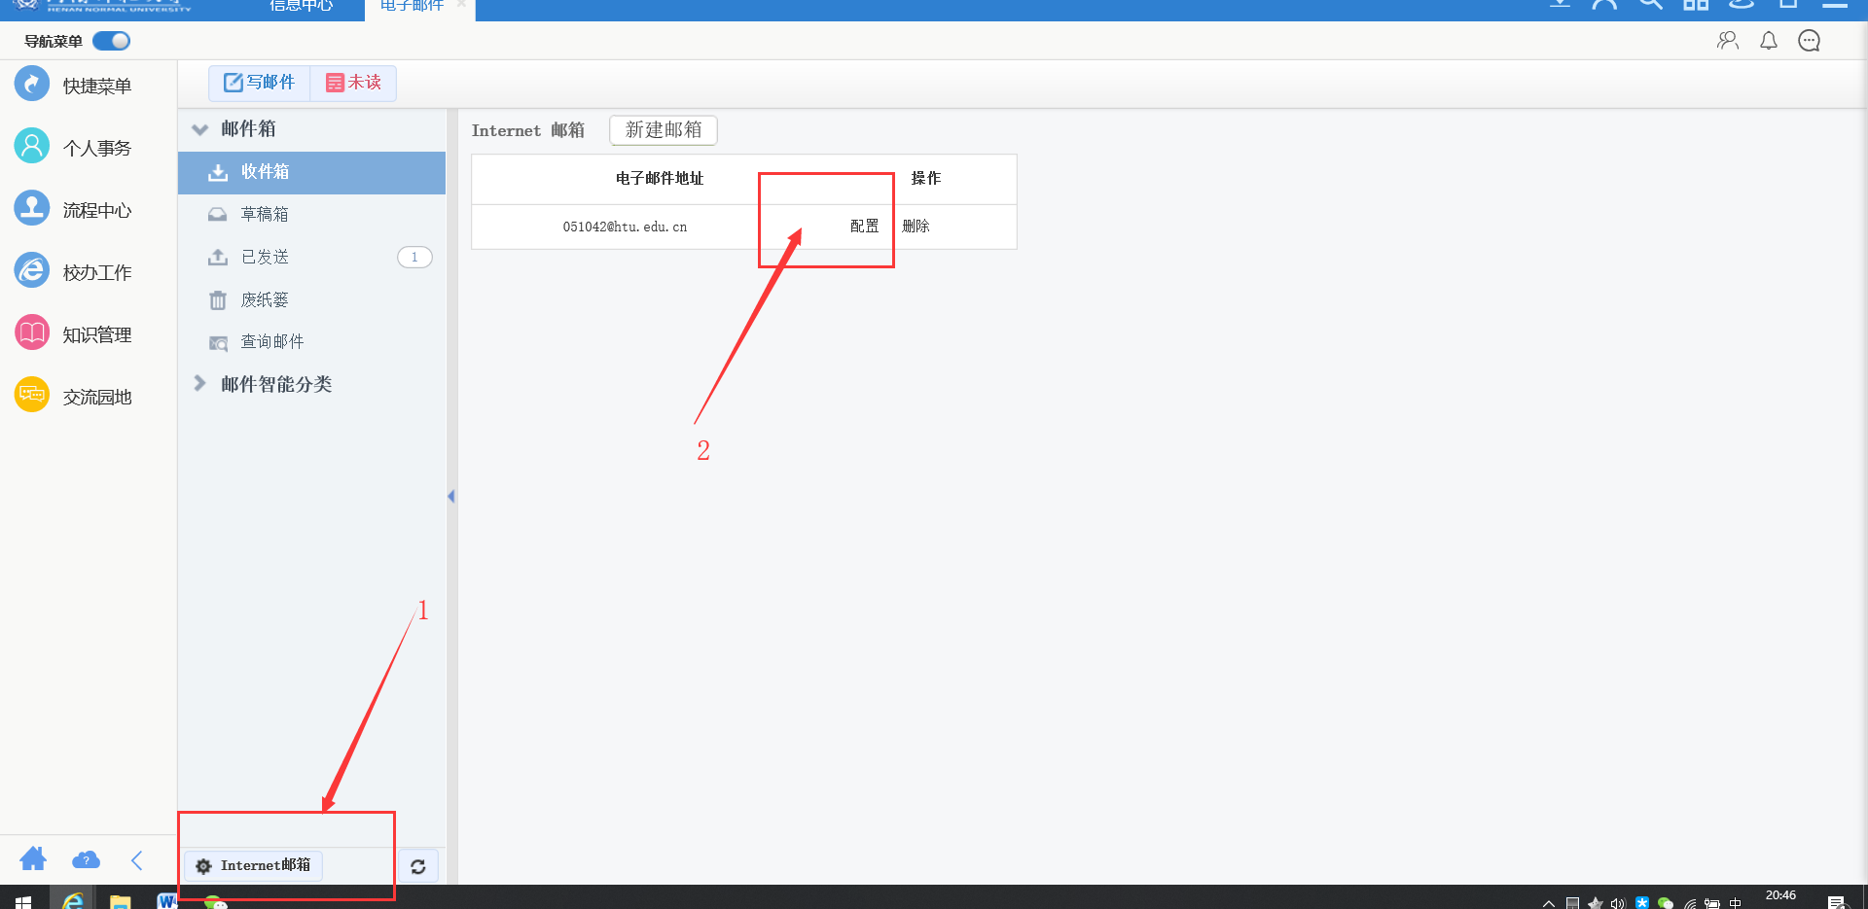The width and height of the screenshot is (1868, 909).
Task: Open the Internet邮箱 settings button
Action: pos(254,865)
